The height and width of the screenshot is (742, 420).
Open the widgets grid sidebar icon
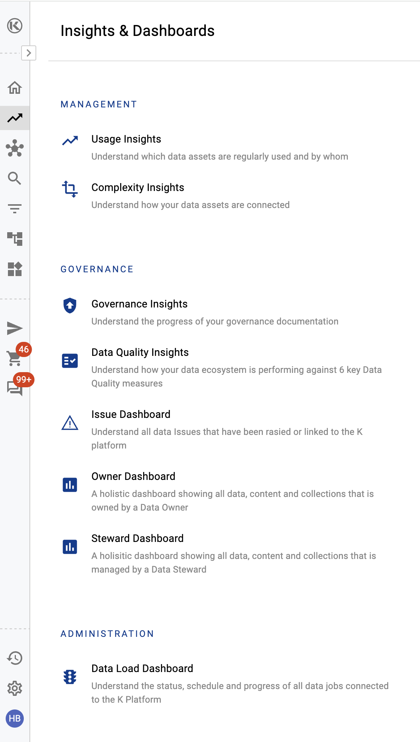[x=15, y=269]
